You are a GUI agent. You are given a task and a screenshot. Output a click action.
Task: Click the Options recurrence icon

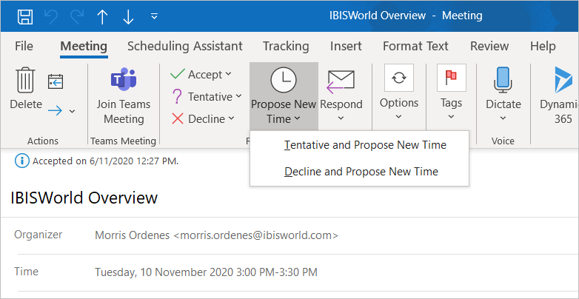point(399,78)
